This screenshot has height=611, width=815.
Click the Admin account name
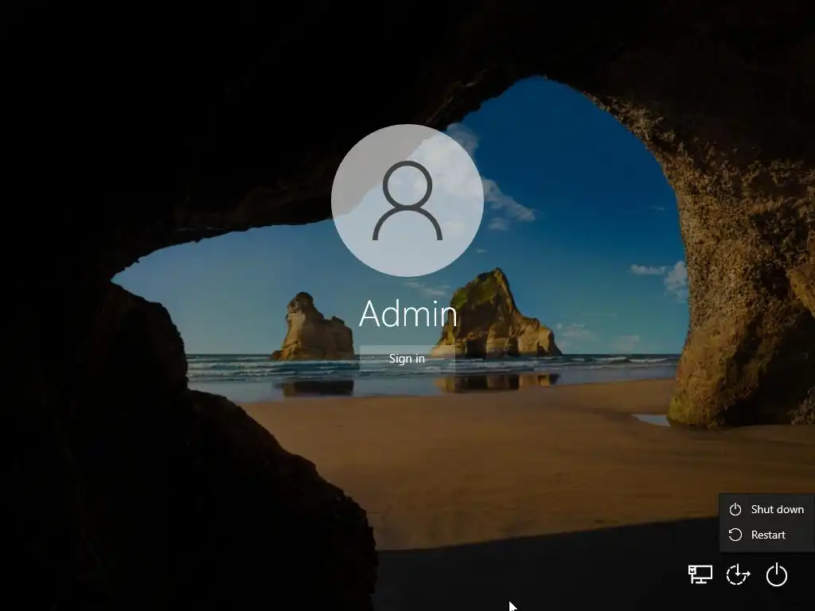pos(408,313)
